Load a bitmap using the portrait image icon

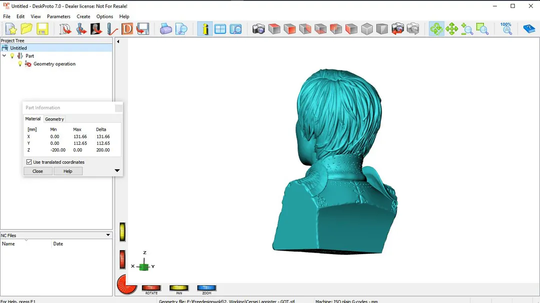(96, 29)
